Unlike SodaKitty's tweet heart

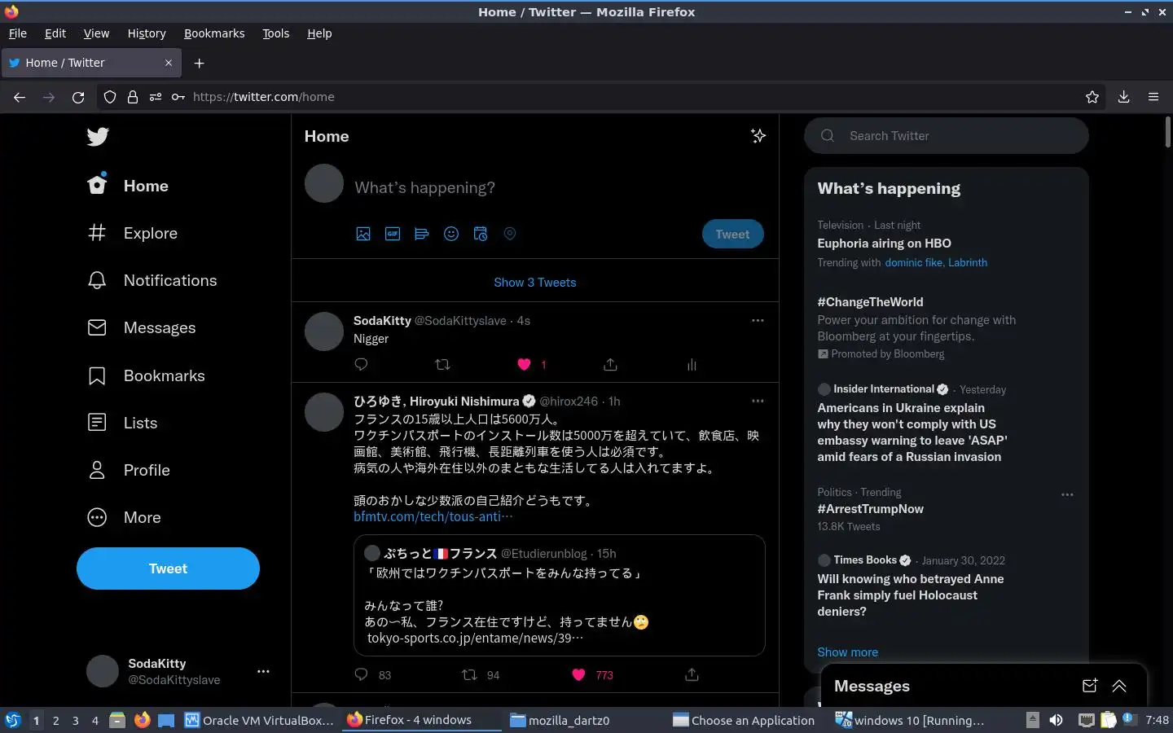pyautogui.click(x=525, y=364)
